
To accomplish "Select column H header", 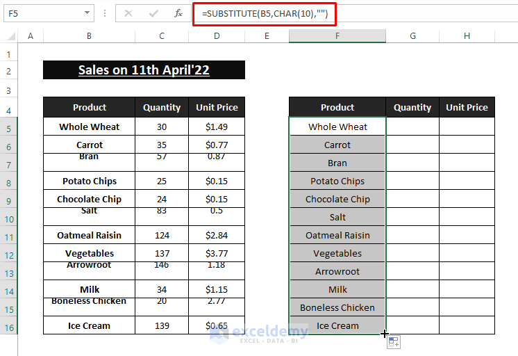I will click(x=467, y=36).
